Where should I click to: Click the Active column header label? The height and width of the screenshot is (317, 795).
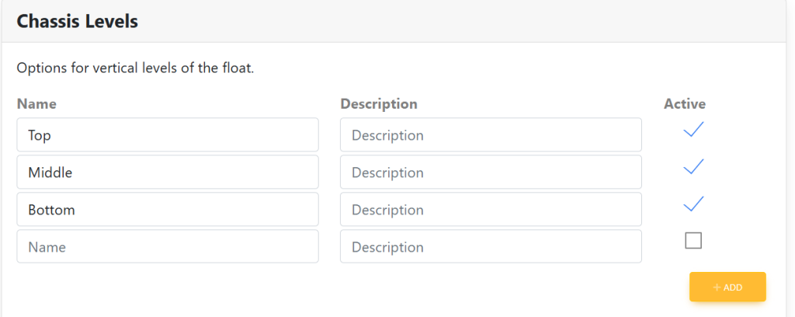(x=684, y=103)
